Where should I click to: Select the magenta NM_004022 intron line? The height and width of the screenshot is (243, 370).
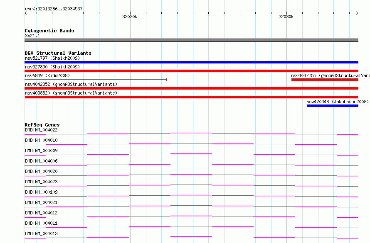point(191,133)
